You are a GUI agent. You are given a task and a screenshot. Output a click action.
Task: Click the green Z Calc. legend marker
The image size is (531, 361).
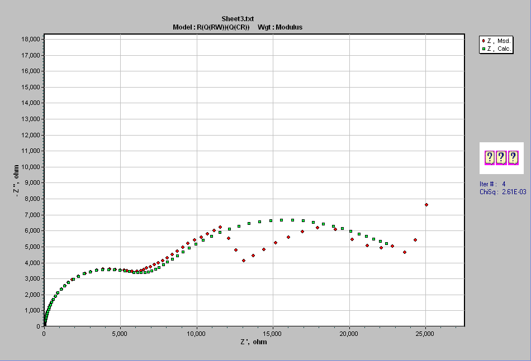click(483, 49)
